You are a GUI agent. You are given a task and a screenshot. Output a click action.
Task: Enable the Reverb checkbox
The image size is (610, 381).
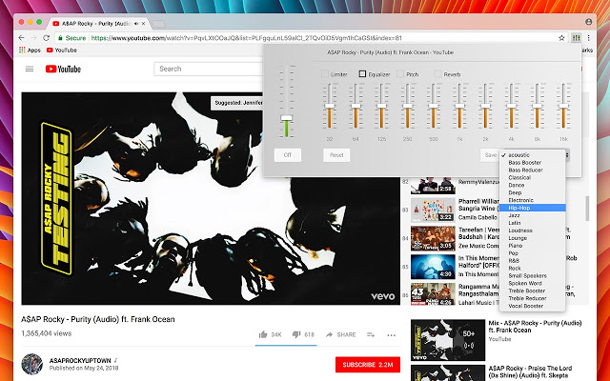click(x=438, y=73)
